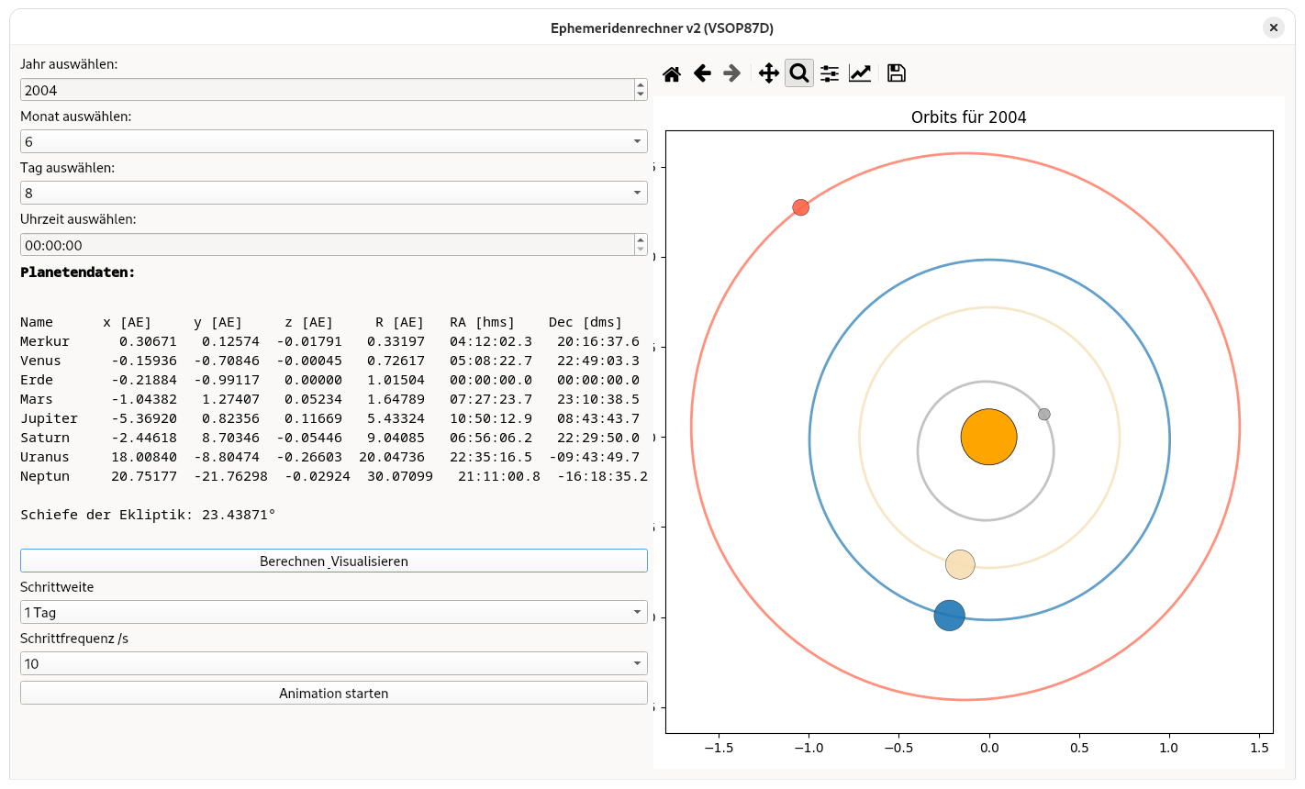Go forward to next plot view
Image resolution: width=1305 pixels, height=789 pixels.
tap(731, 73)
